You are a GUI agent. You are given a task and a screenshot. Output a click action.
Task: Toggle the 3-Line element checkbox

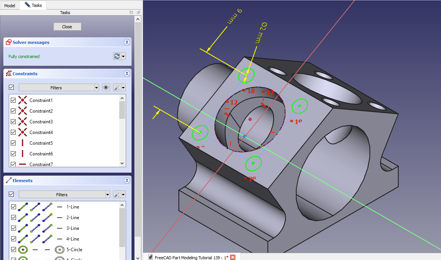tap(13, 228)
